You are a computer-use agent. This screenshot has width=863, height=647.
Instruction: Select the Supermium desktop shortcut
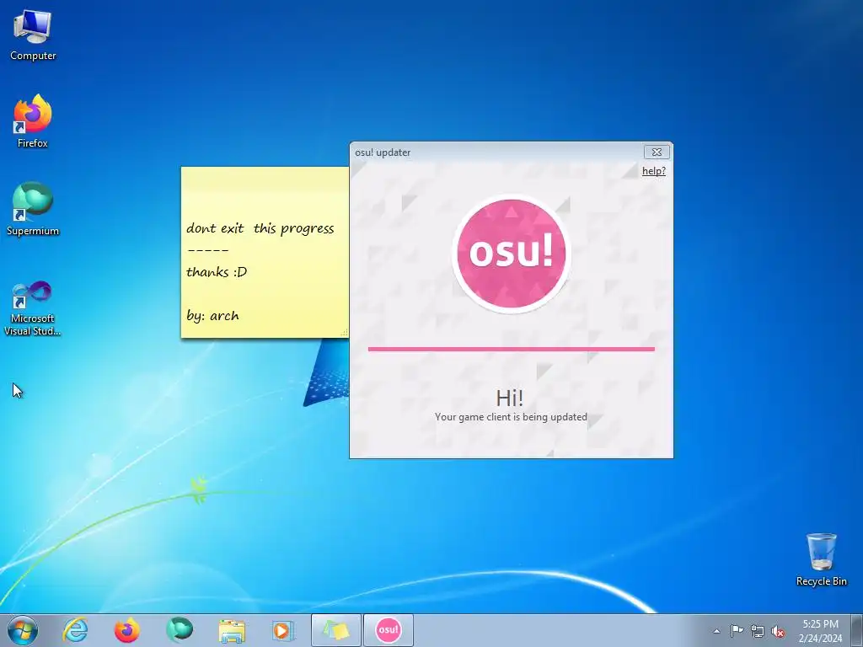tap(33, 209)
